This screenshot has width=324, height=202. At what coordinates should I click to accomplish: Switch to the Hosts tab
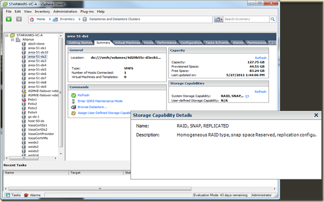coord(148,43)
